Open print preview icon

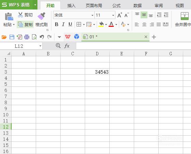point(34,37)
